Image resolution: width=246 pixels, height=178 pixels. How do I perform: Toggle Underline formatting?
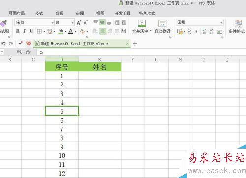pos(31,31)
